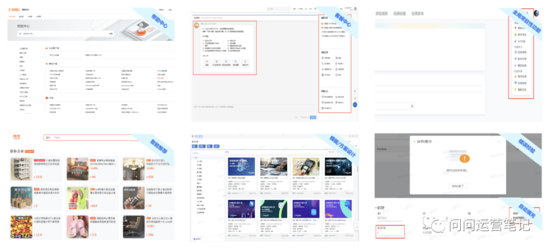Click the scrollbar in the template gallery window
548x249 pixels.
point(357,169)
